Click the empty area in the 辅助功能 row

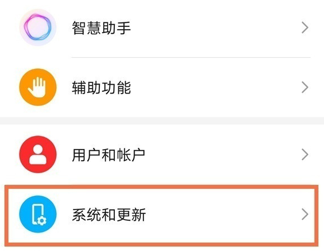(216, 87)
